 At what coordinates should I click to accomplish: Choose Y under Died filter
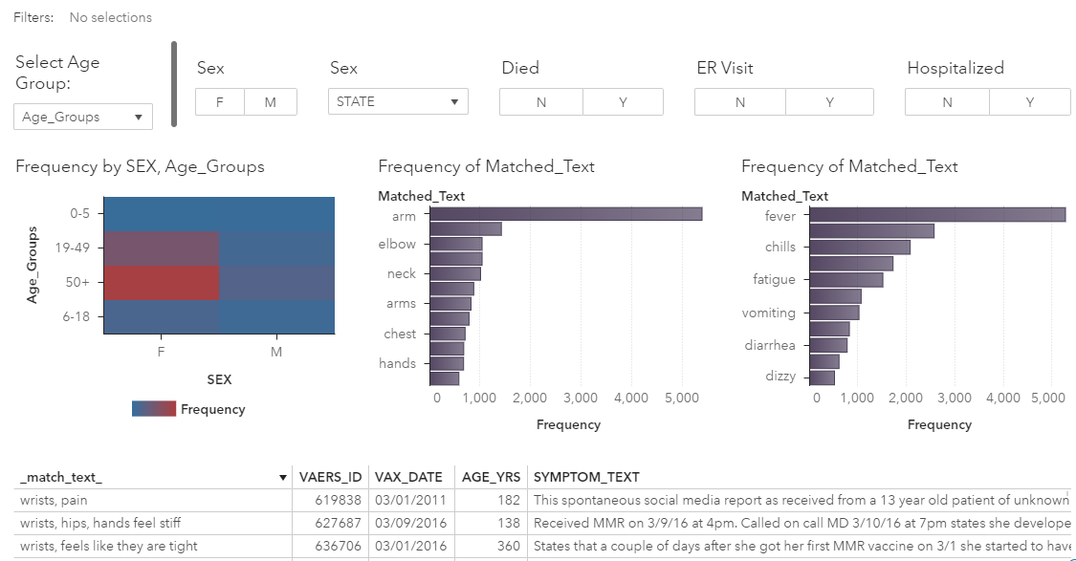pyautogui.click(x=623, y=102)
